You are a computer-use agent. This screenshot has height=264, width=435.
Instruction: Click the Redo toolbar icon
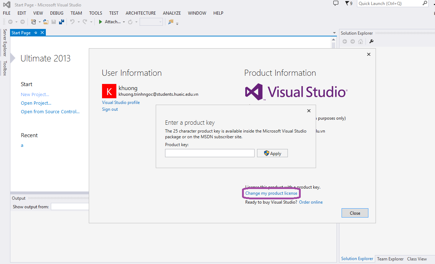[x=85, y=22]
